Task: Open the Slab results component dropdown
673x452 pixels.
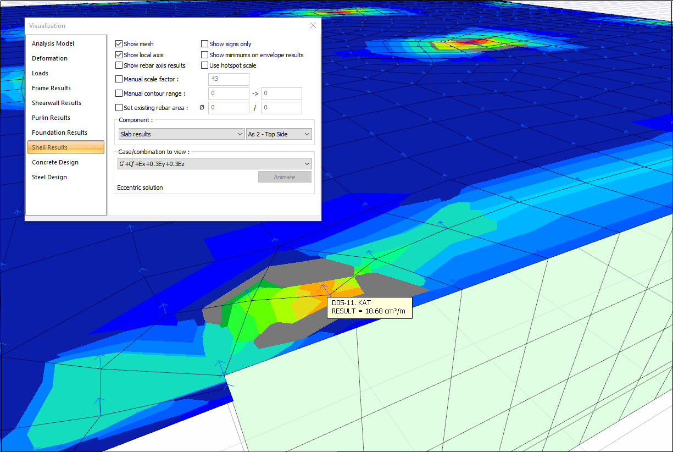Action: (181, 134)
